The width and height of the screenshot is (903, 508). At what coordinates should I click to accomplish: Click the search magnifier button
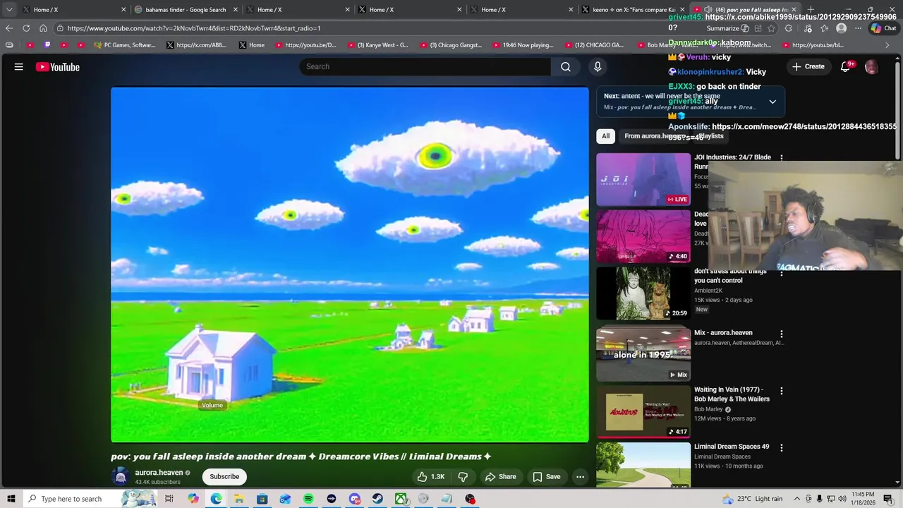[x=566, y=66]
